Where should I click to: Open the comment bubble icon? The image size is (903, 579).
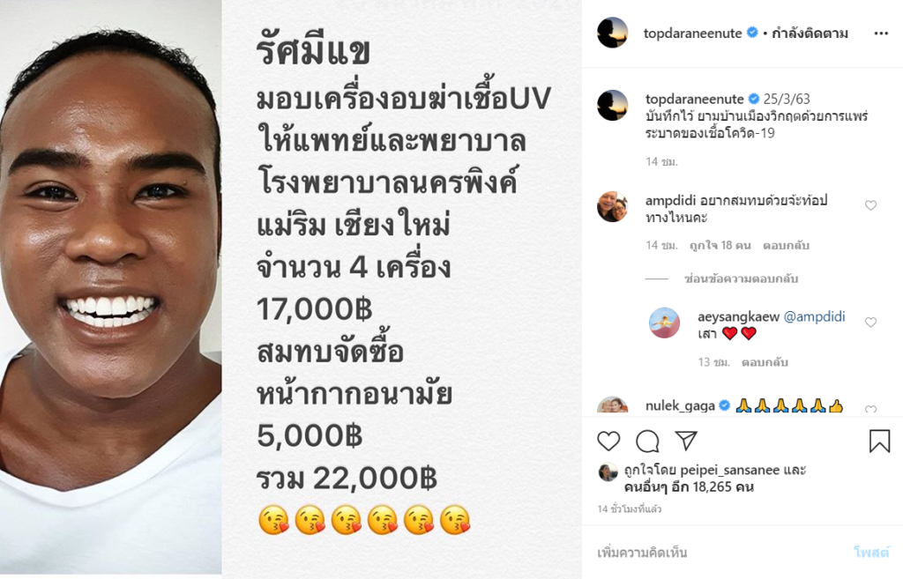tap(647, 442)
